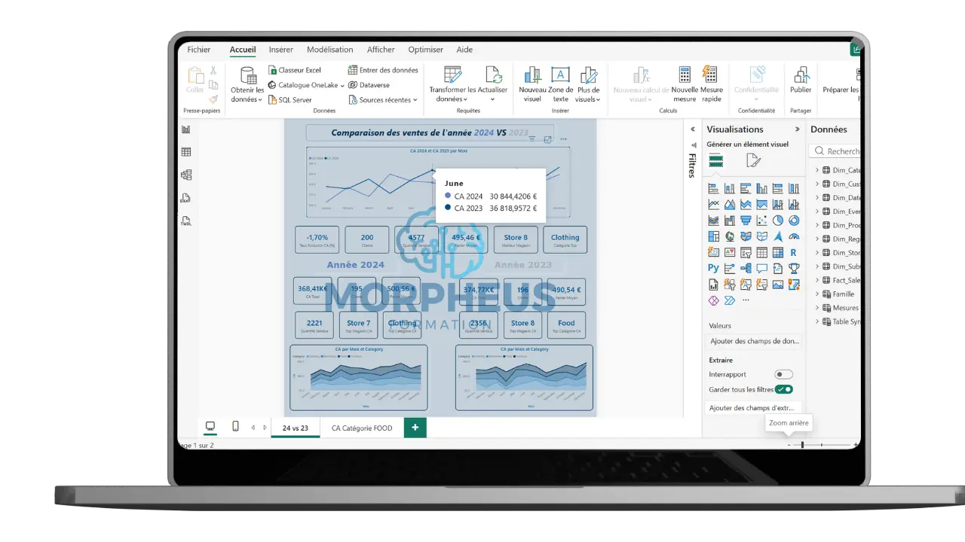Adjust the page zoom slider

pos(802,444)
